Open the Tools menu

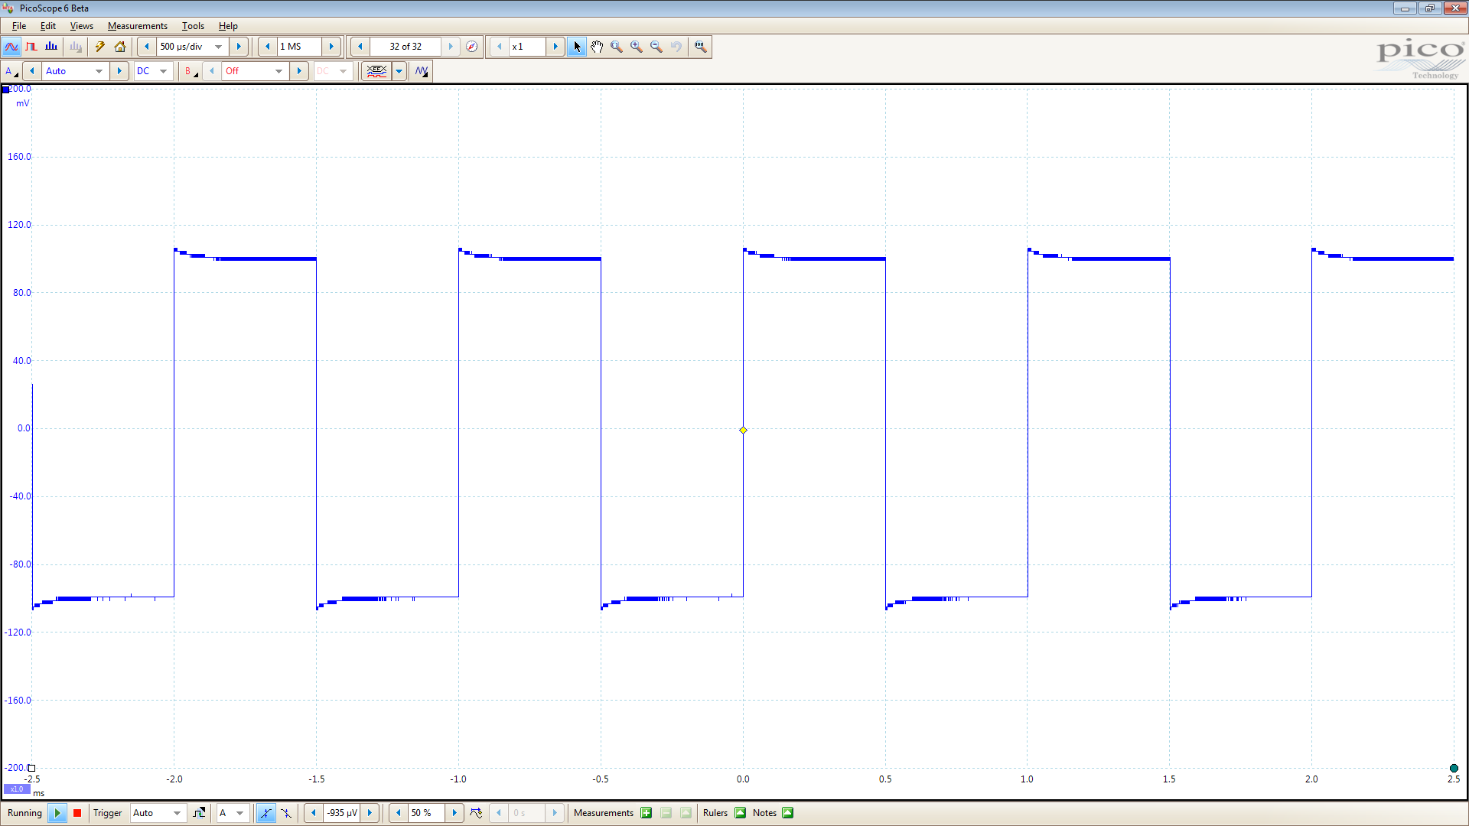coord(193,26)
